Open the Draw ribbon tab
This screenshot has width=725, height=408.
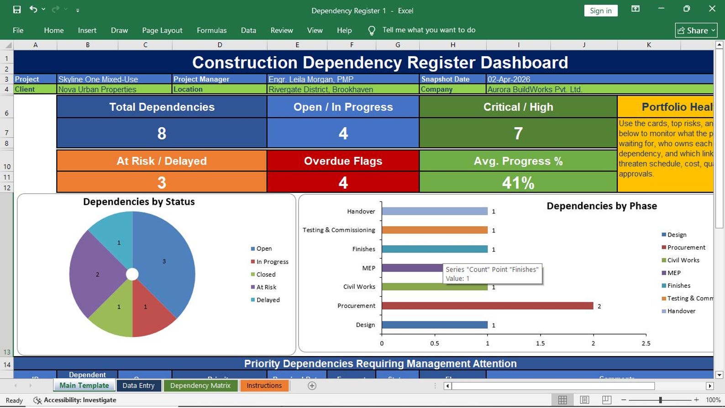[x=119, y=30]
